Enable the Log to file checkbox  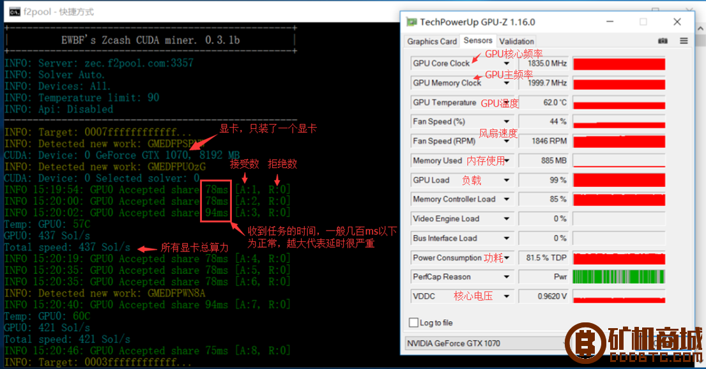pos(413,322)
